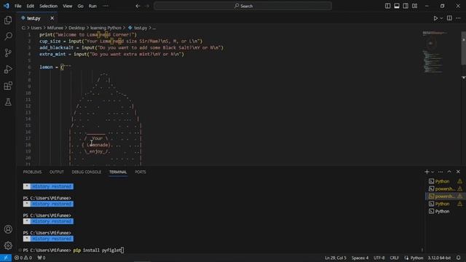
Task: Select the first powershell terminal in list
Action: 445,188
